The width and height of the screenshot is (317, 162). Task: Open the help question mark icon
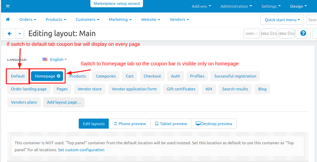tap(303, 33)
